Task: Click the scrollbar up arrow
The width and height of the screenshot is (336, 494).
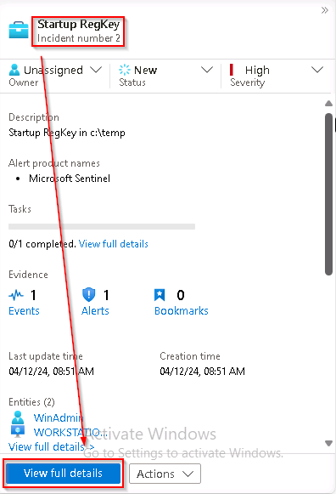Action: (x=328, y=104)
